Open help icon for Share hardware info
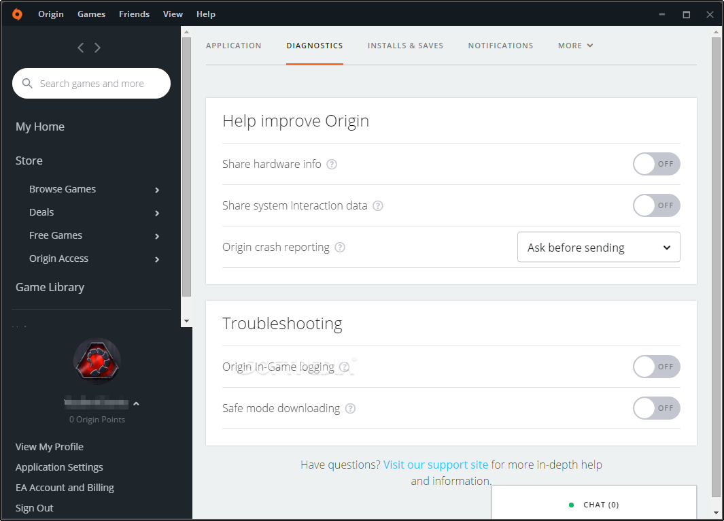Viewport: 724px width, 521px height. click(332, 164)
